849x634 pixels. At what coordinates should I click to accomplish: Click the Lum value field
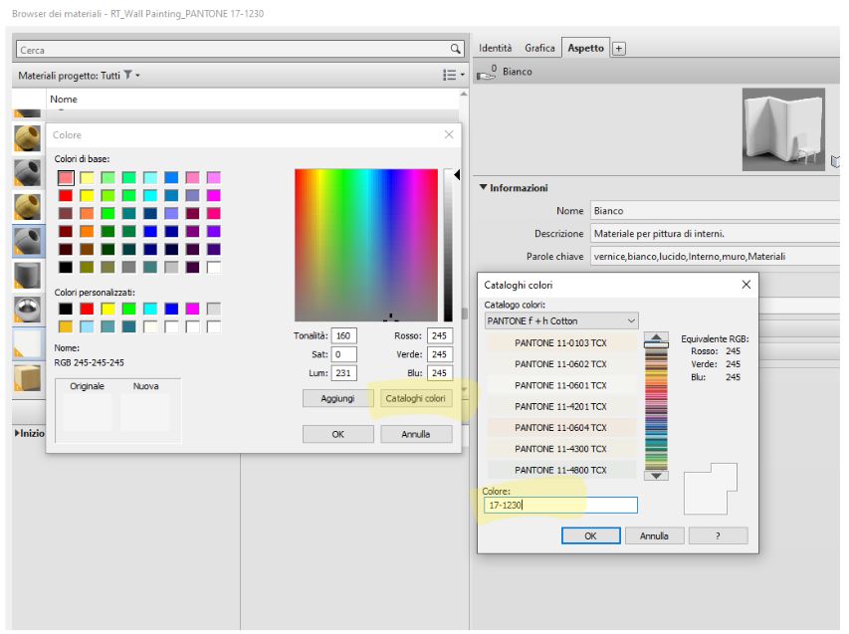click(x=343, y=373)
